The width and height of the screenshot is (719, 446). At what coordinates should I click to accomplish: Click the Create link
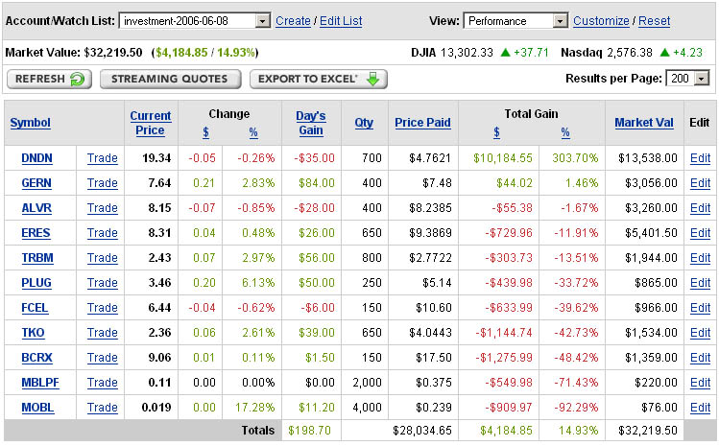(293, 21)
